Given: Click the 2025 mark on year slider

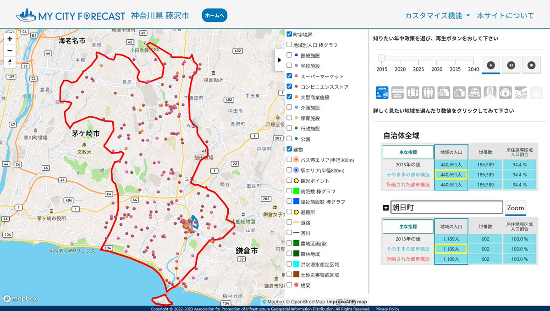Looking at the screenshot, I should click(x=418, y=69).
